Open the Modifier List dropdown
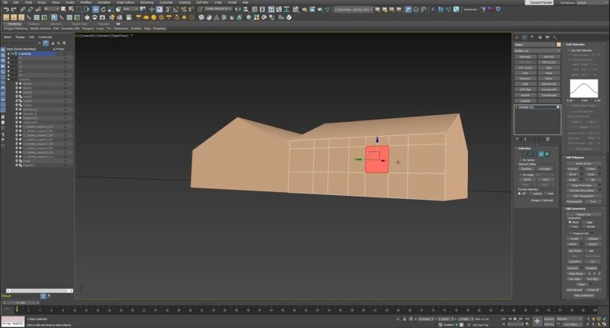 (537, 51)
